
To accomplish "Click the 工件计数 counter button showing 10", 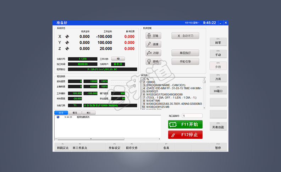I will coord(118,59).
